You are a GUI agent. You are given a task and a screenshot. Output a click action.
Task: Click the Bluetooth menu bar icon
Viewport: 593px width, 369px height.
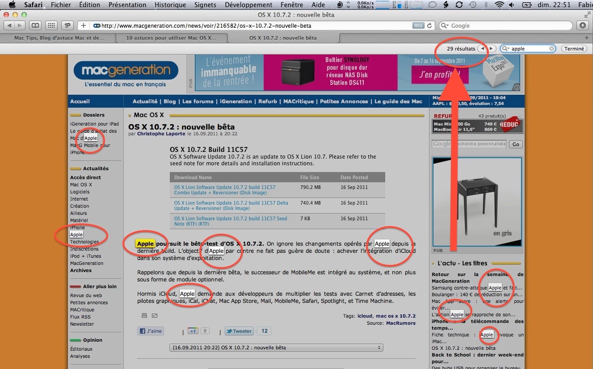[487, 5]
